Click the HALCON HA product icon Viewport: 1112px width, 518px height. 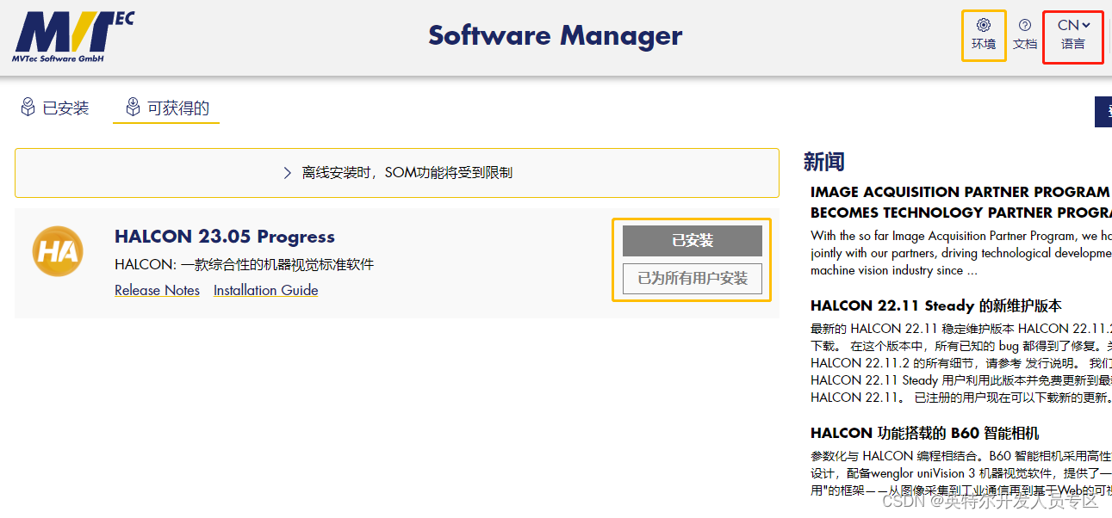pyautogui.click(x=57, y=251)
